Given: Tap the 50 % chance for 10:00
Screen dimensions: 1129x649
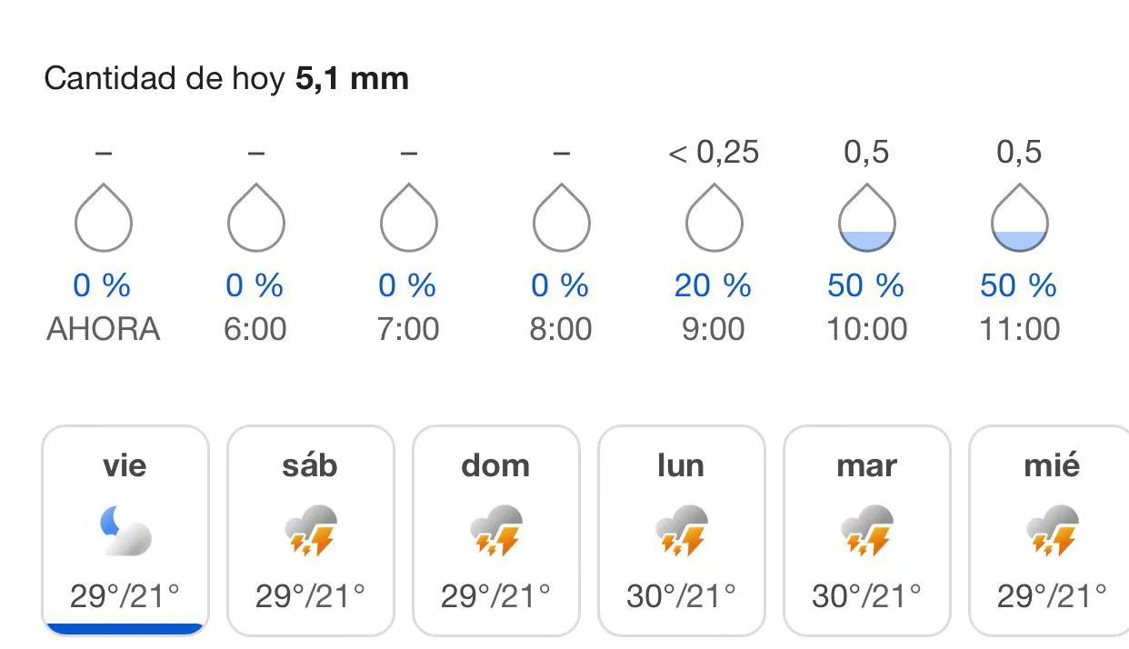Looking at the screenshot, I should (x=865, y=286).
